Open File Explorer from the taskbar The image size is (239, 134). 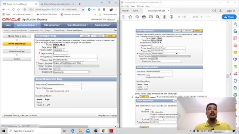[80, 131]
